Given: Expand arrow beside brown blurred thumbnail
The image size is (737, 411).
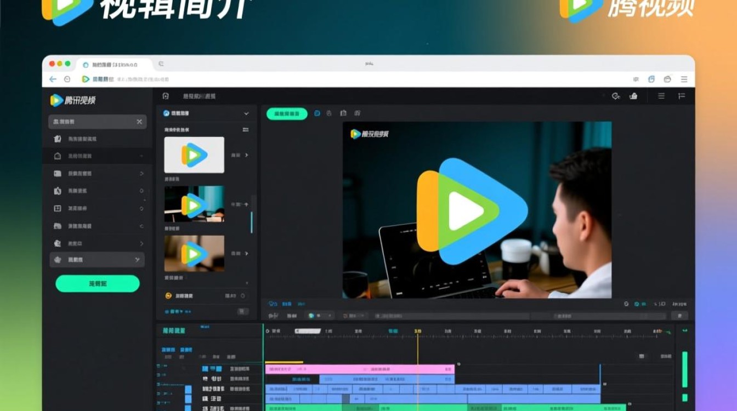Looking at the screenshot, I should point(246,254).
